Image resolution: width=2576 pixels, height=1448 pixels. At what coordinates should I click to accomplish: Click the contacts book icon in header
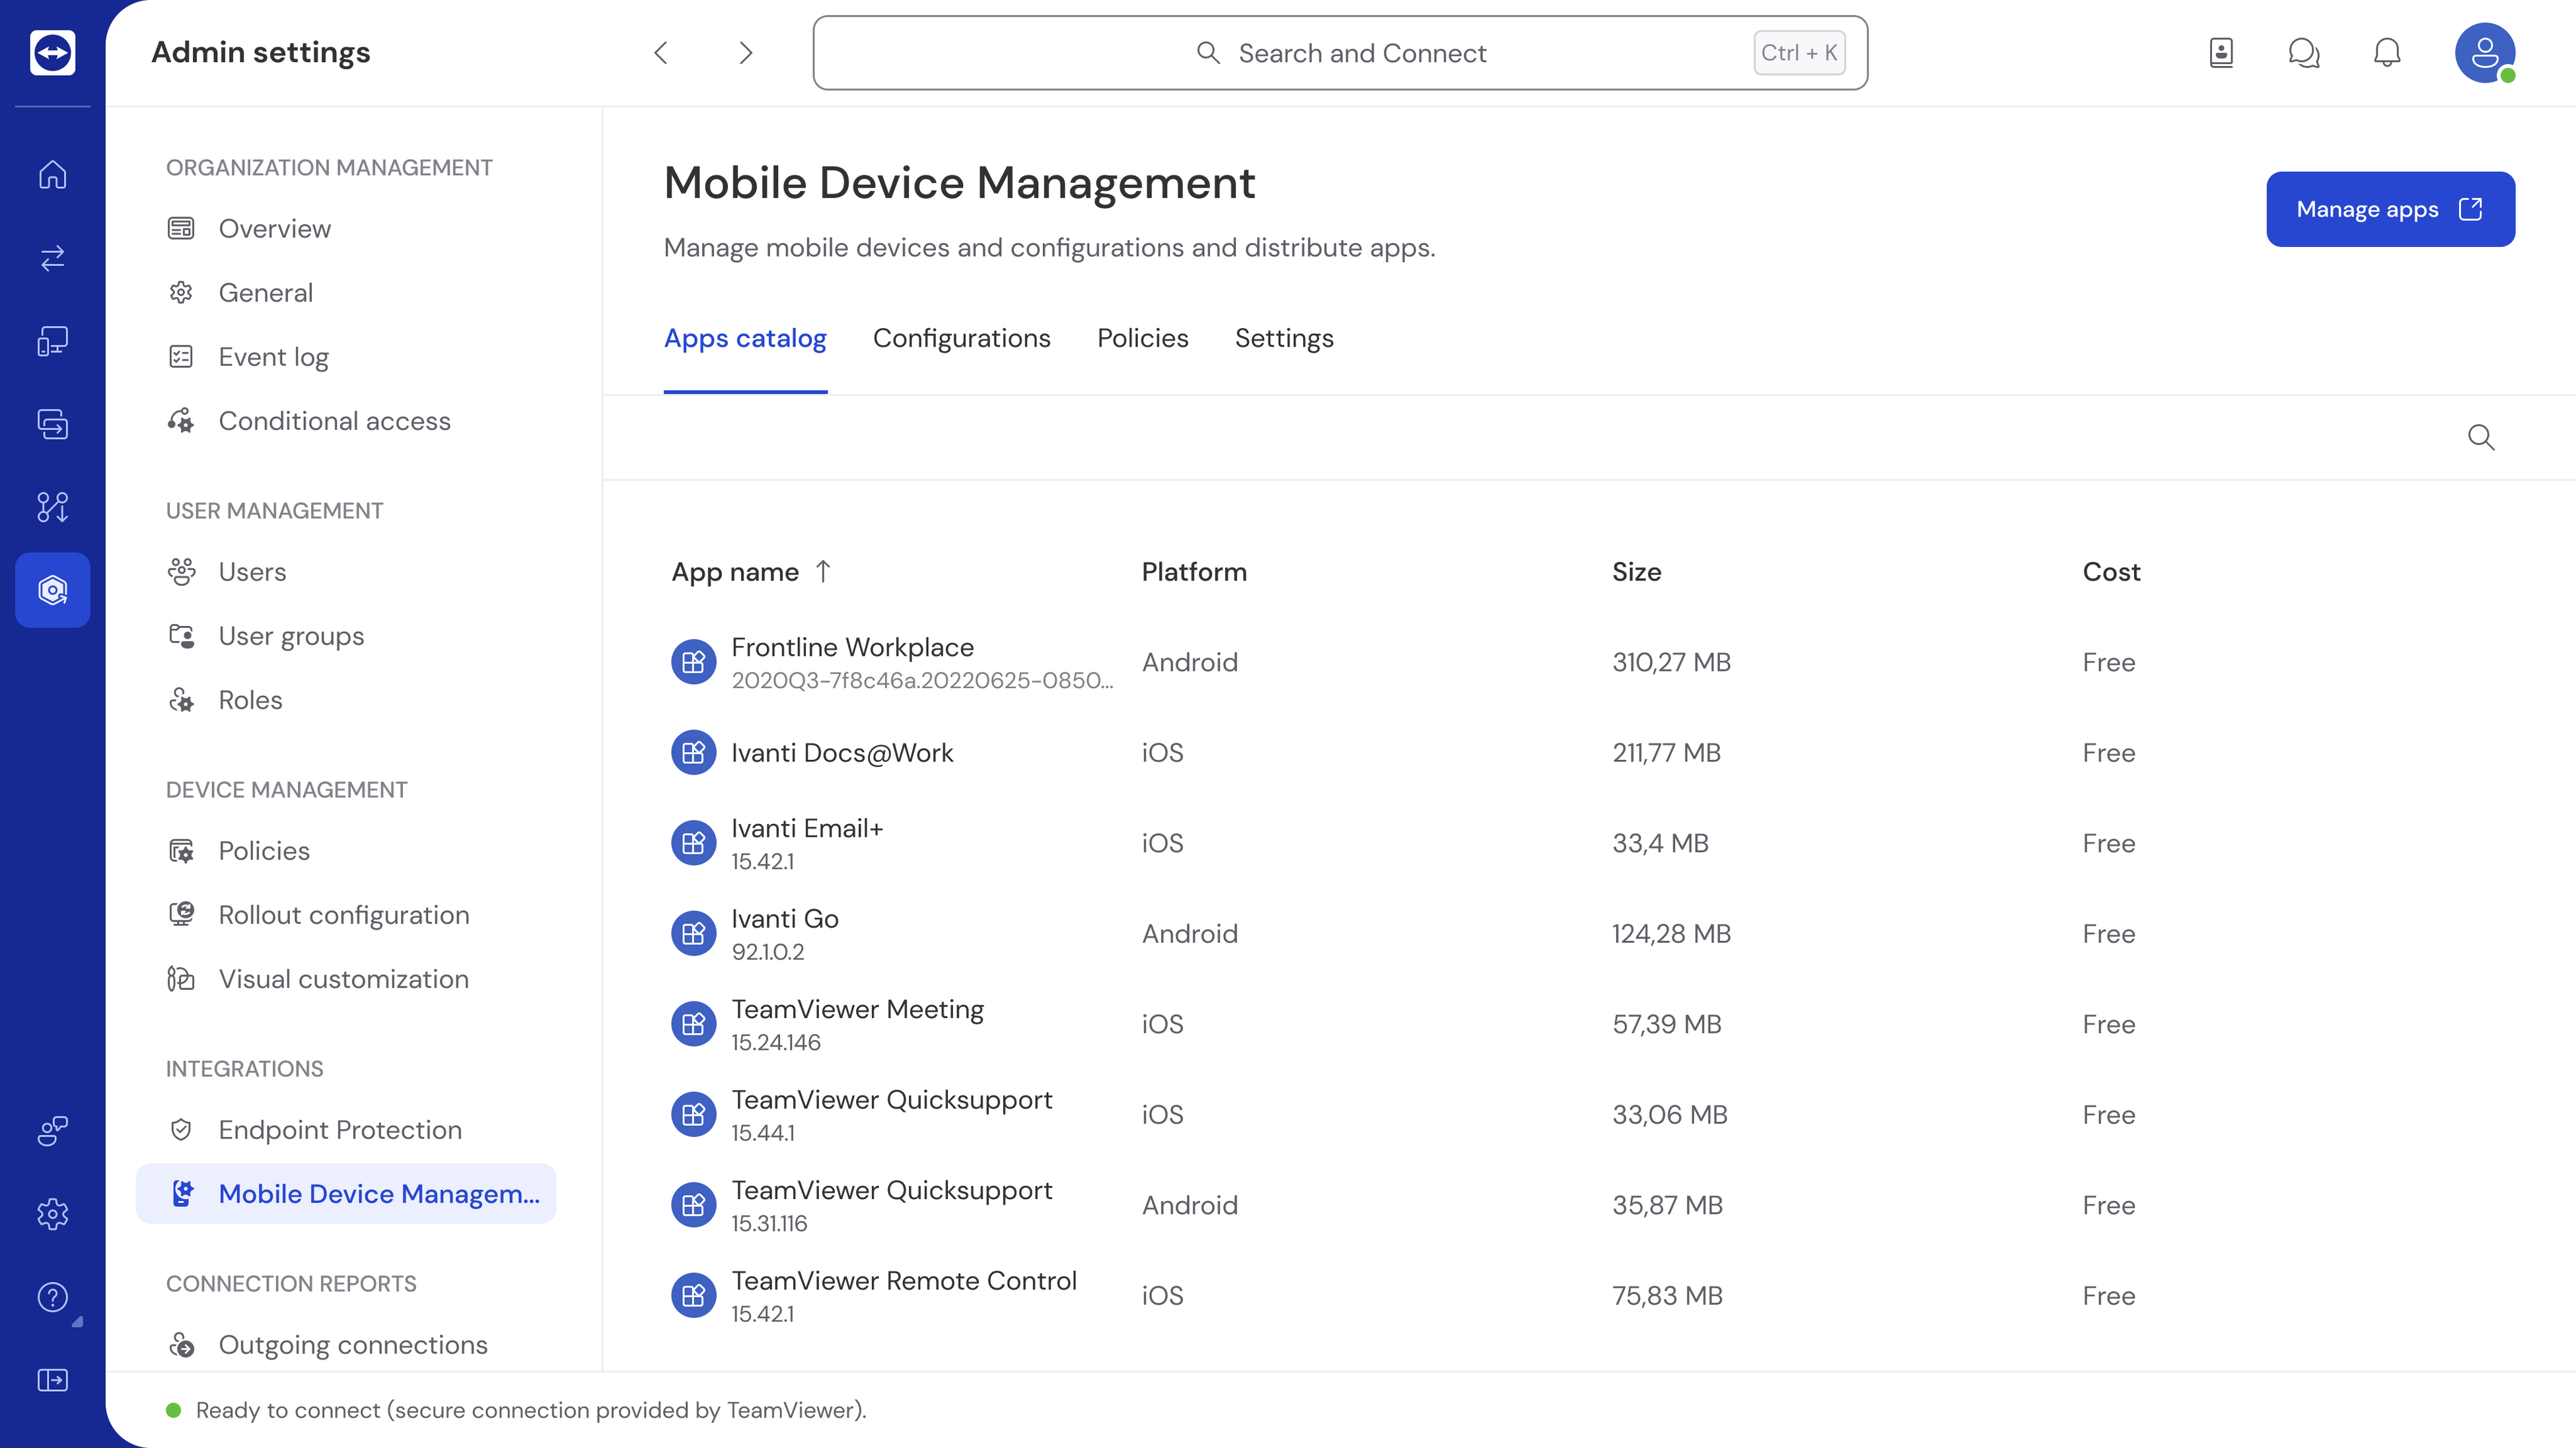pos(2221,53)
